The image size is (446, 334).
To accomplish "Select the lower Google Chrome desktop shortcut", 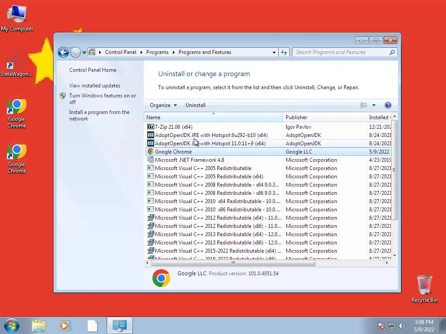I will point(17,159).
